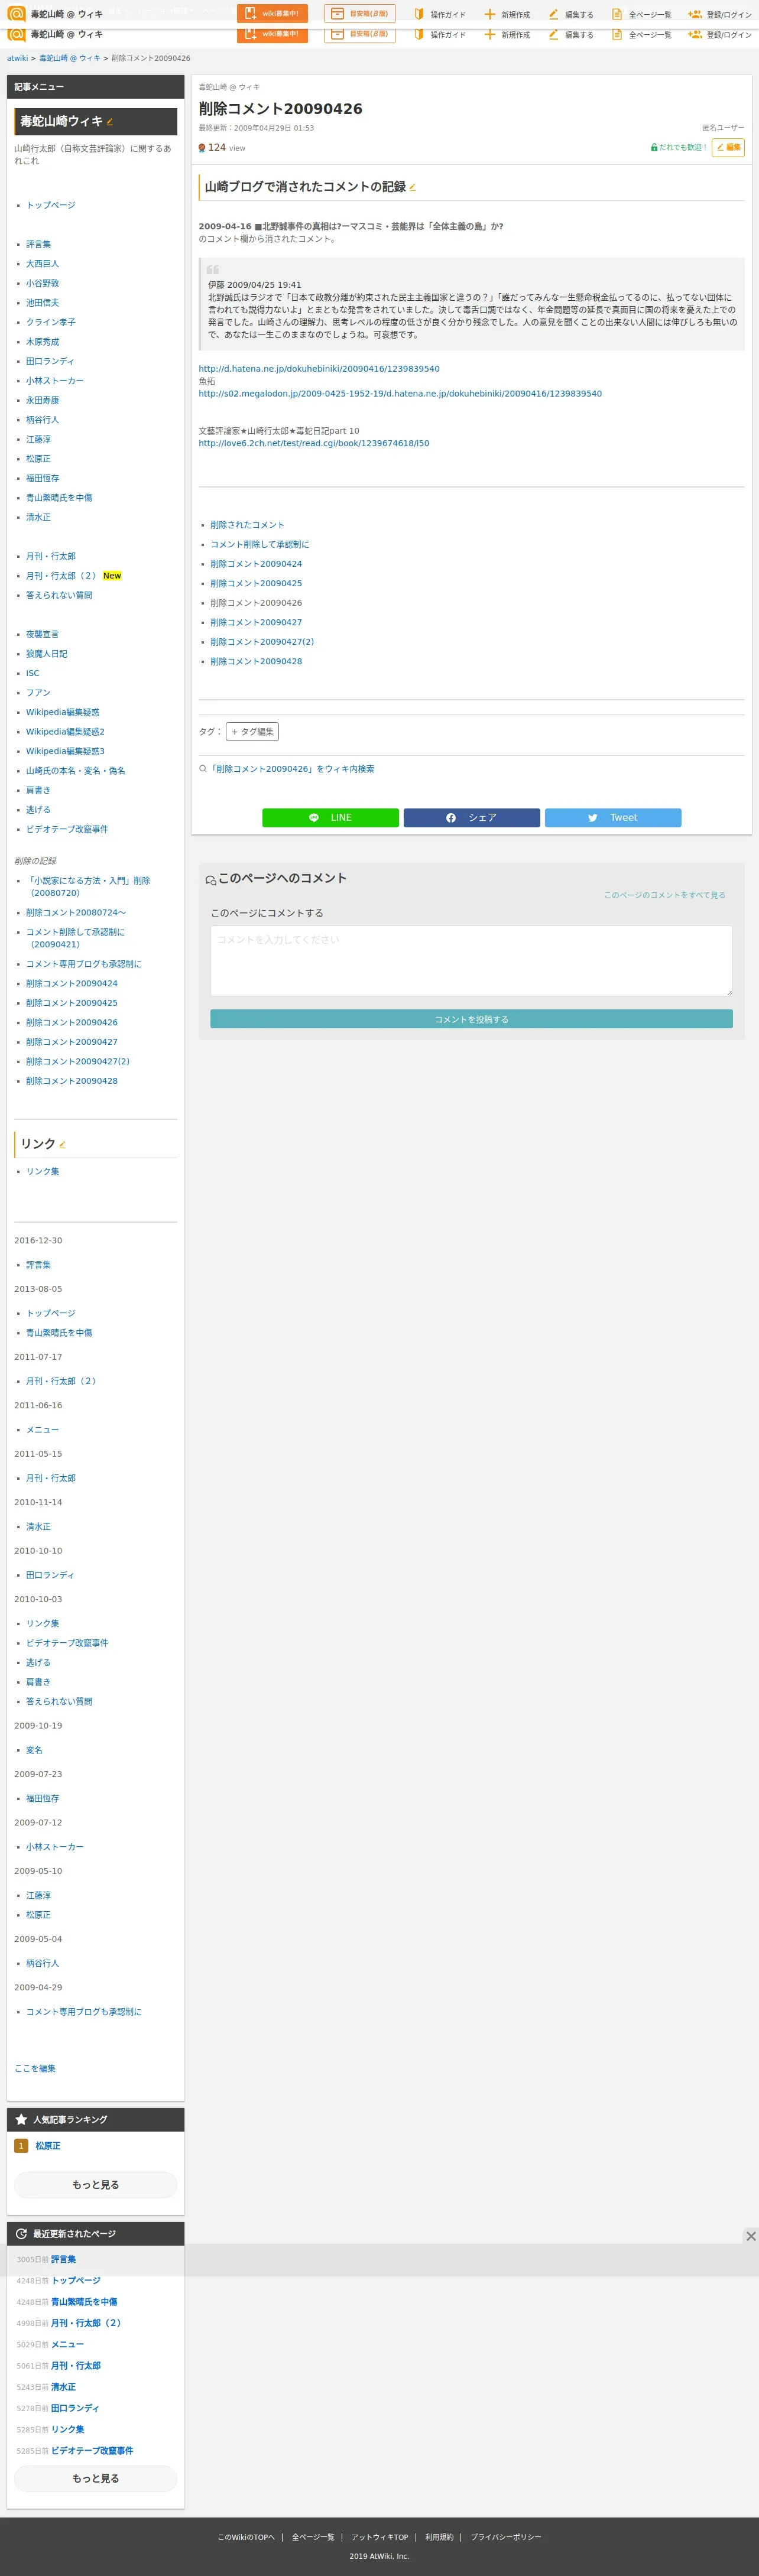Viewport: 759px width, 2576px height.
Task: Open 削除されたコメント link in main content
Action: click(247, 525)
